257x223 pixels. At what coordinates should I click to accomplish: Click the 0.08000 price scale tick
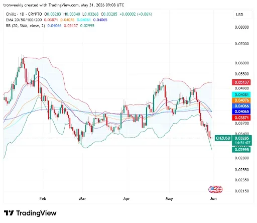[x=242, y=27]
